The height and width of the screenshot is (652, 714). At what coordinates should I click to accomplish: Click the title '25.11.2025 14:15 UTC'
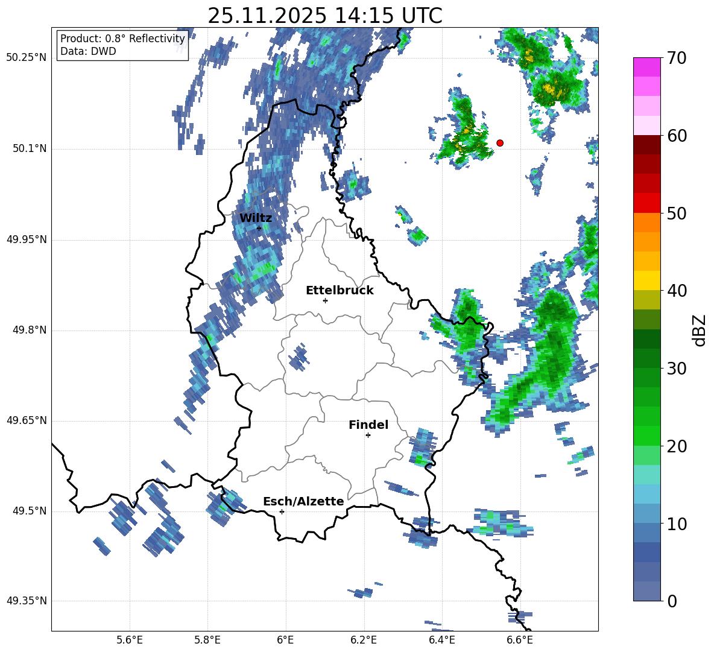tap(324, 16)
